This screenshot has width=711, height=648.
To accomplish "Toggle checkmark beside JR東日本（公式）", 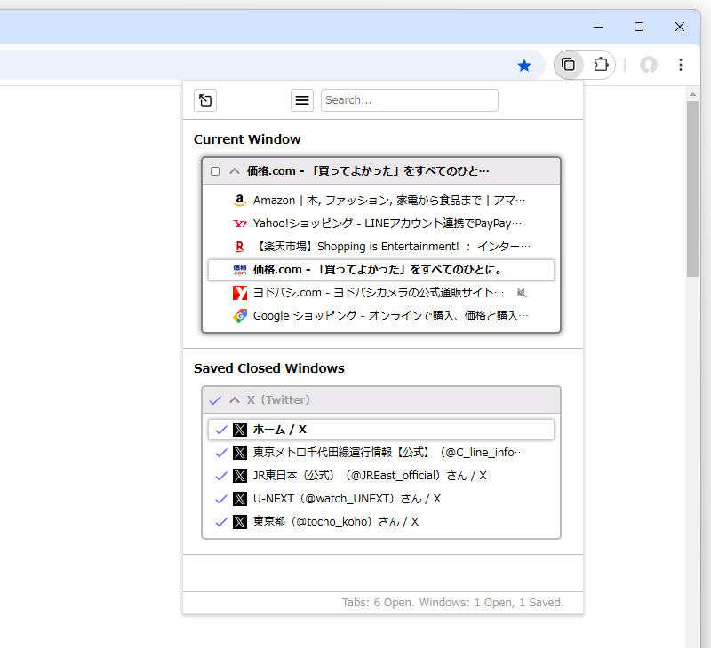I will tap(220, 476).
